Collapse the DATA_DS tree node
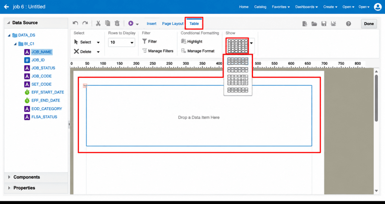 click(9, 35)
